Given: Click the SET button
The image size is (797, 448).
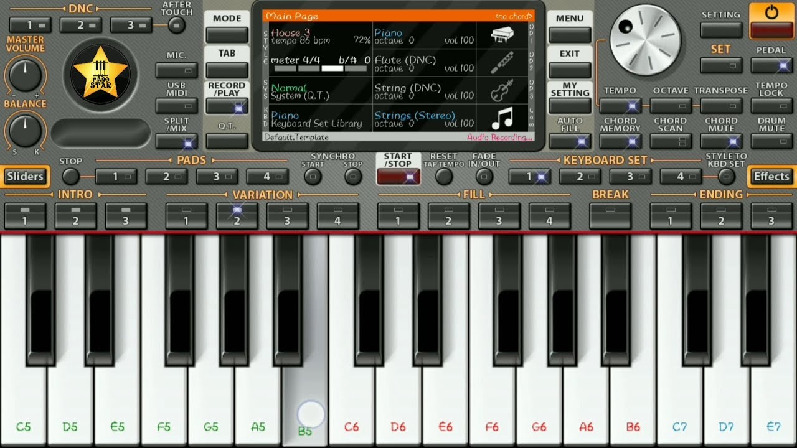Looking at the screenshot, I should (721, 65).
